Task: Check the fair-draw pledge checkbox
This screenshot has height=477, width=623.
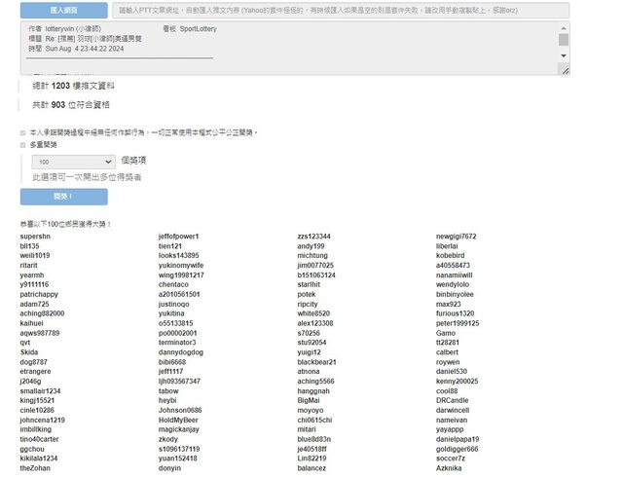Action: (23, 132)
